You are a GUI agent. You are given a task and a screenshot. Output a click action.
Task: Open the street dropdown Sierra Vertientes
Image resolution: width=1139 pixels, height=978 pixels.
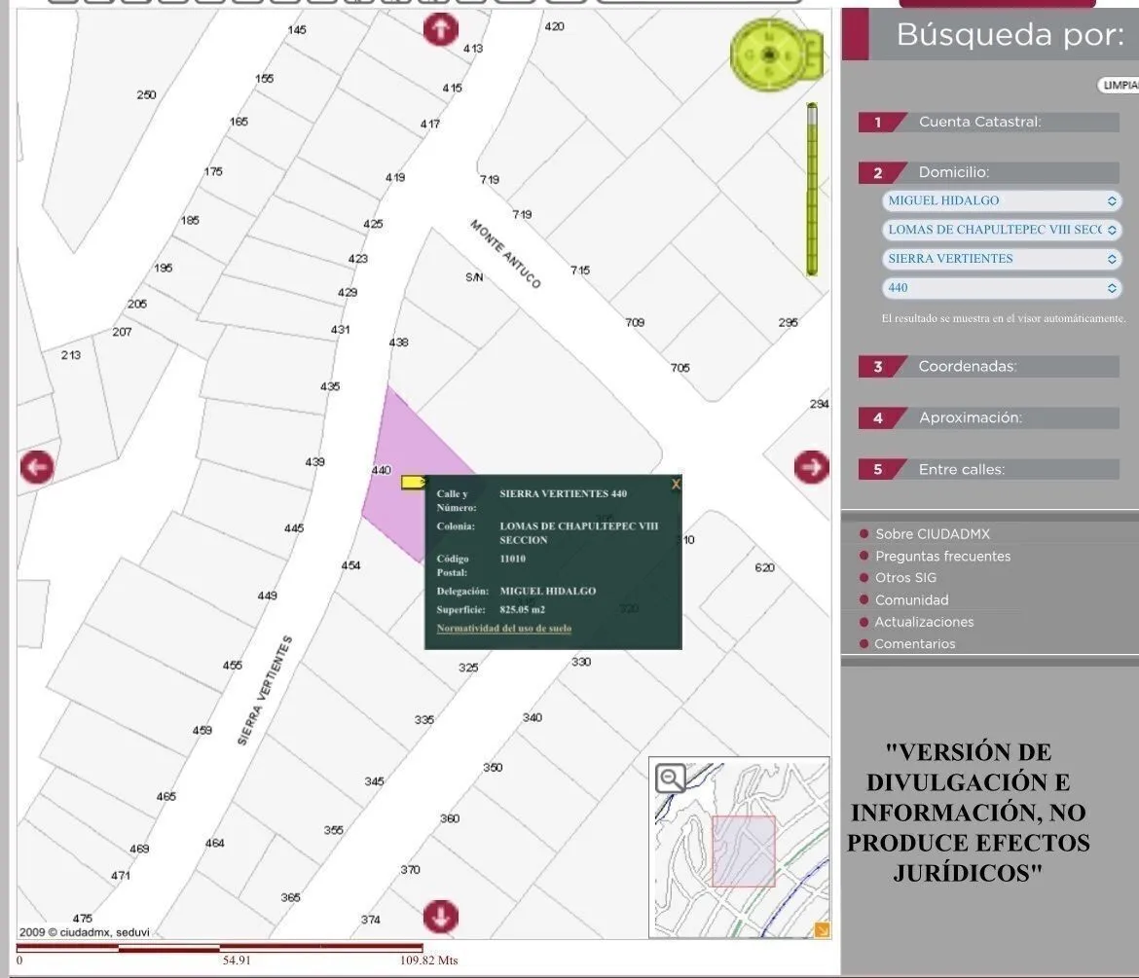coord(1001,259)
